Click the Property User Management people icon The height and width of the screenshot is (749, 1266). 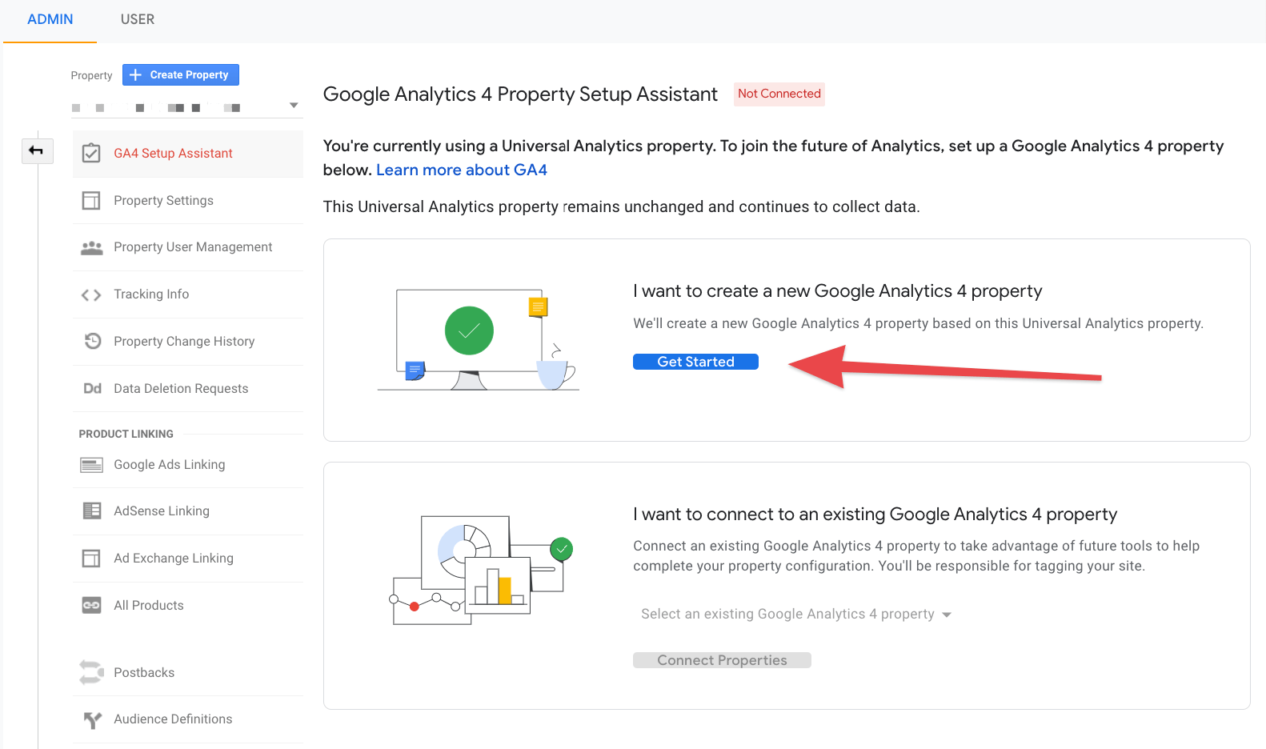pos(92,247)
